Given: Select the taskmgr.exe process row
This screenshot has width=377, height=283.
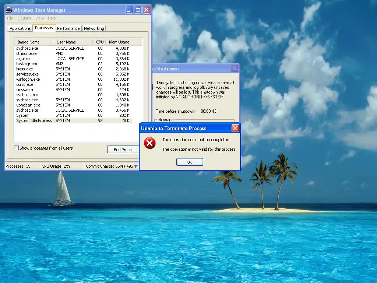Looking at the screenshot, I should (x=73, y=64).
